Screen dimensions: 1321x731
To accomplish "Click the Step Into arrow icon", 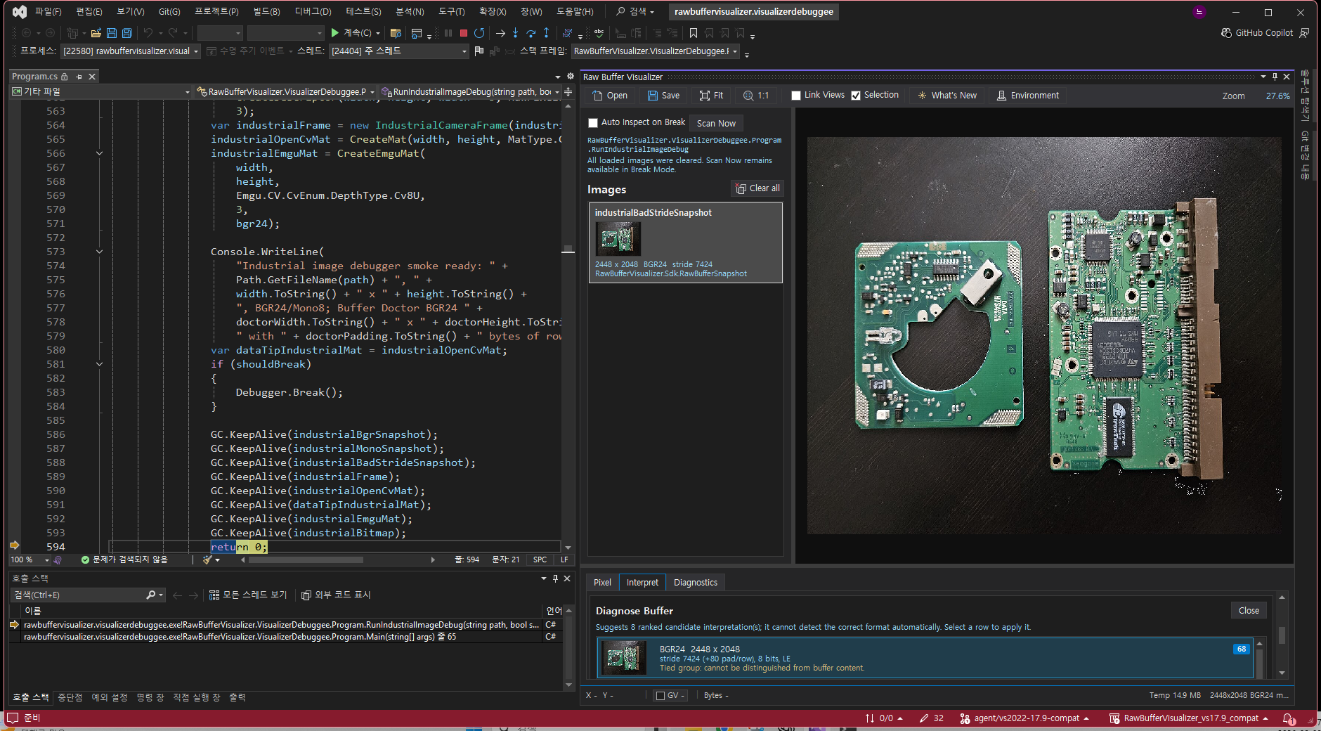I will pos(516,33).
